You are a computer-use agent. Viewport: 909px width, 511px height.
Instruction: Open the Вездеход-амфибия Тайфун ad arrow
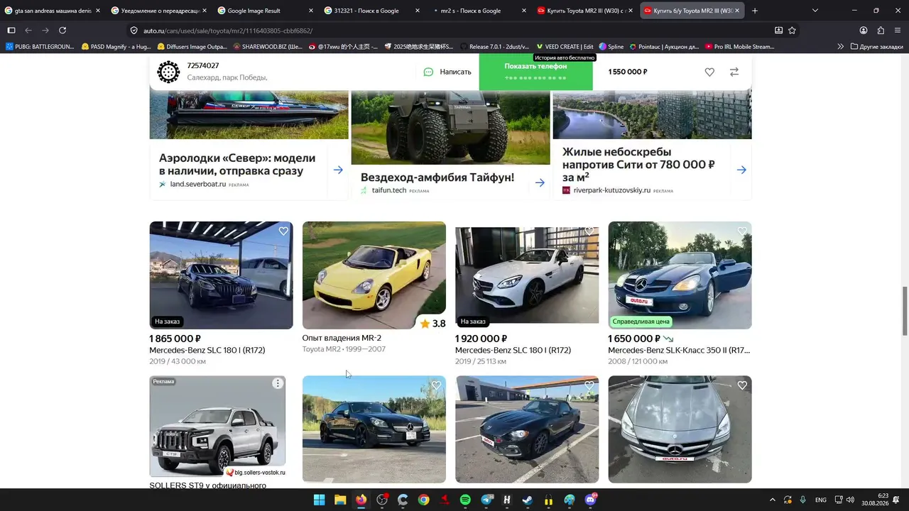(x=540, y=182)
